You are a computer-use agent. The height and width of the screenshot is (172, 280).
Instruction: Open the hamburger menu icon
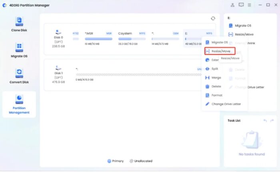coord(250,5)
